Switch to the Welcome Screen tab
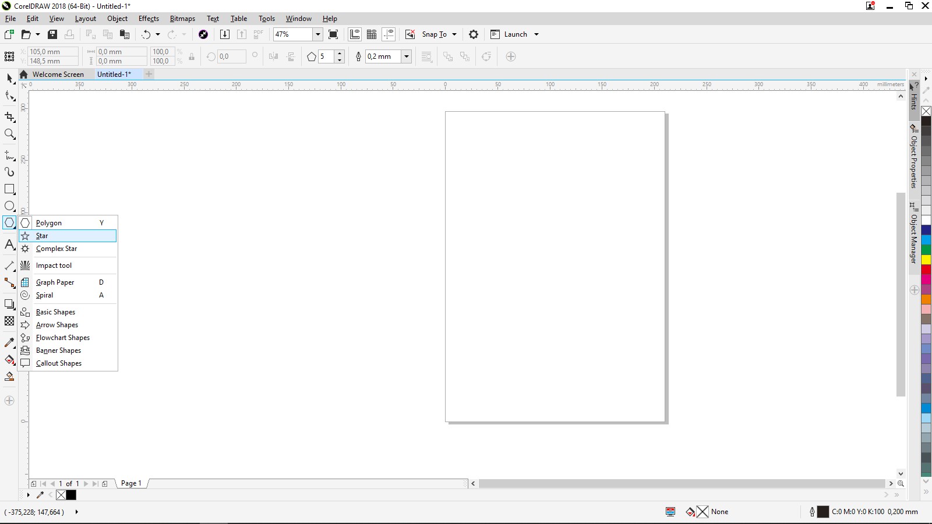 tap(58, 74)
